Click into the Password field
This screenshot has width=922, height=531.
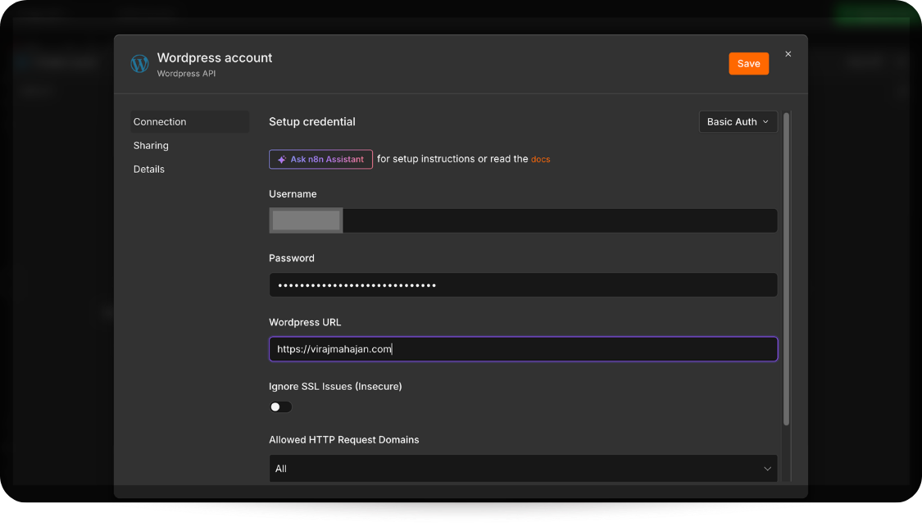[x=523, y=285]
